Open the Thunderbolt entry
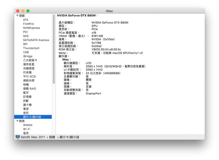The width and height of the screenshot is (219, 160). 31,48
